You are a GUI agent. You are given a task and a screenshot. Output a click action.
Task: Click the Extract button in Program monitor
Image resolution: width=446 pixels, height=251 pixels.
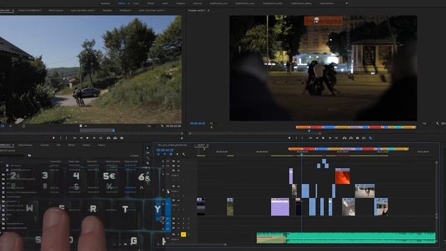tap(351, 138)
